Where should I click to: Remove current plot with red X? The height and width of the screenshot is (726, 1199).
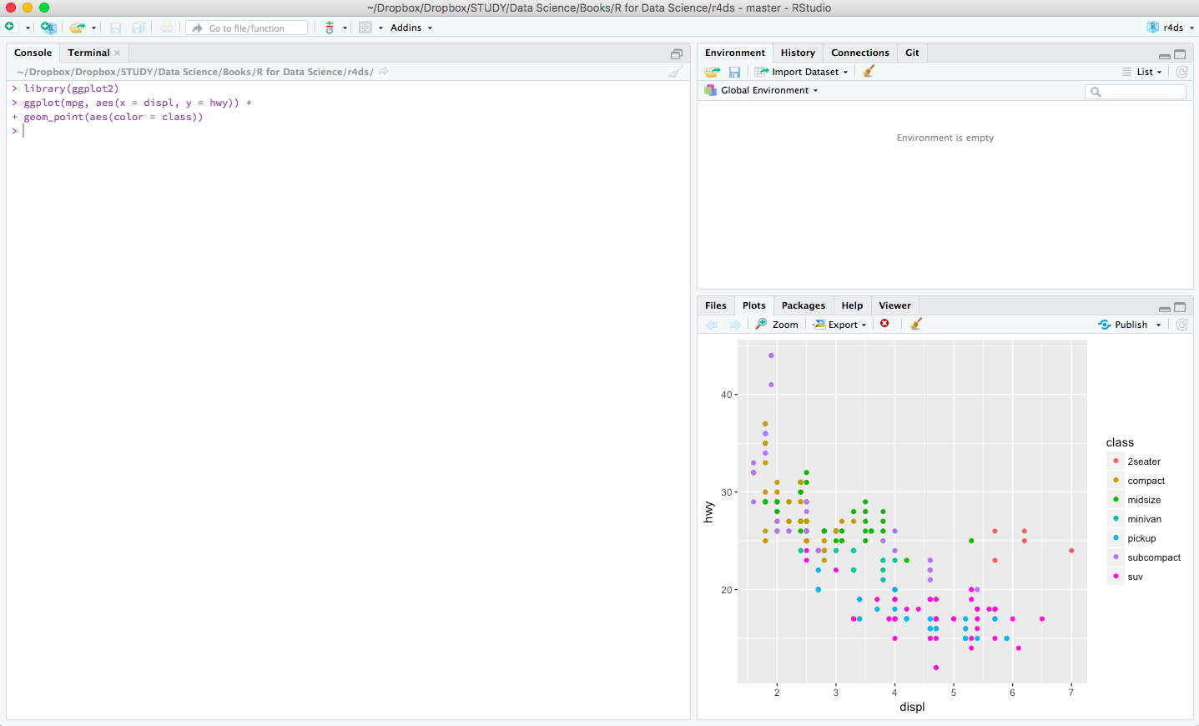pos(885,324)
